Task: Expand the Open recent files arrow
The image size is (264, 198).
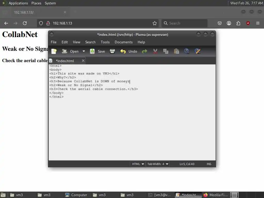Action: coord(84,51)
